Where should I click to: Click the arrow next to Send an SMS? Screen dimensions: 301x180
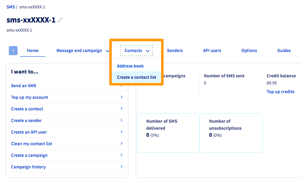(121, 85)
